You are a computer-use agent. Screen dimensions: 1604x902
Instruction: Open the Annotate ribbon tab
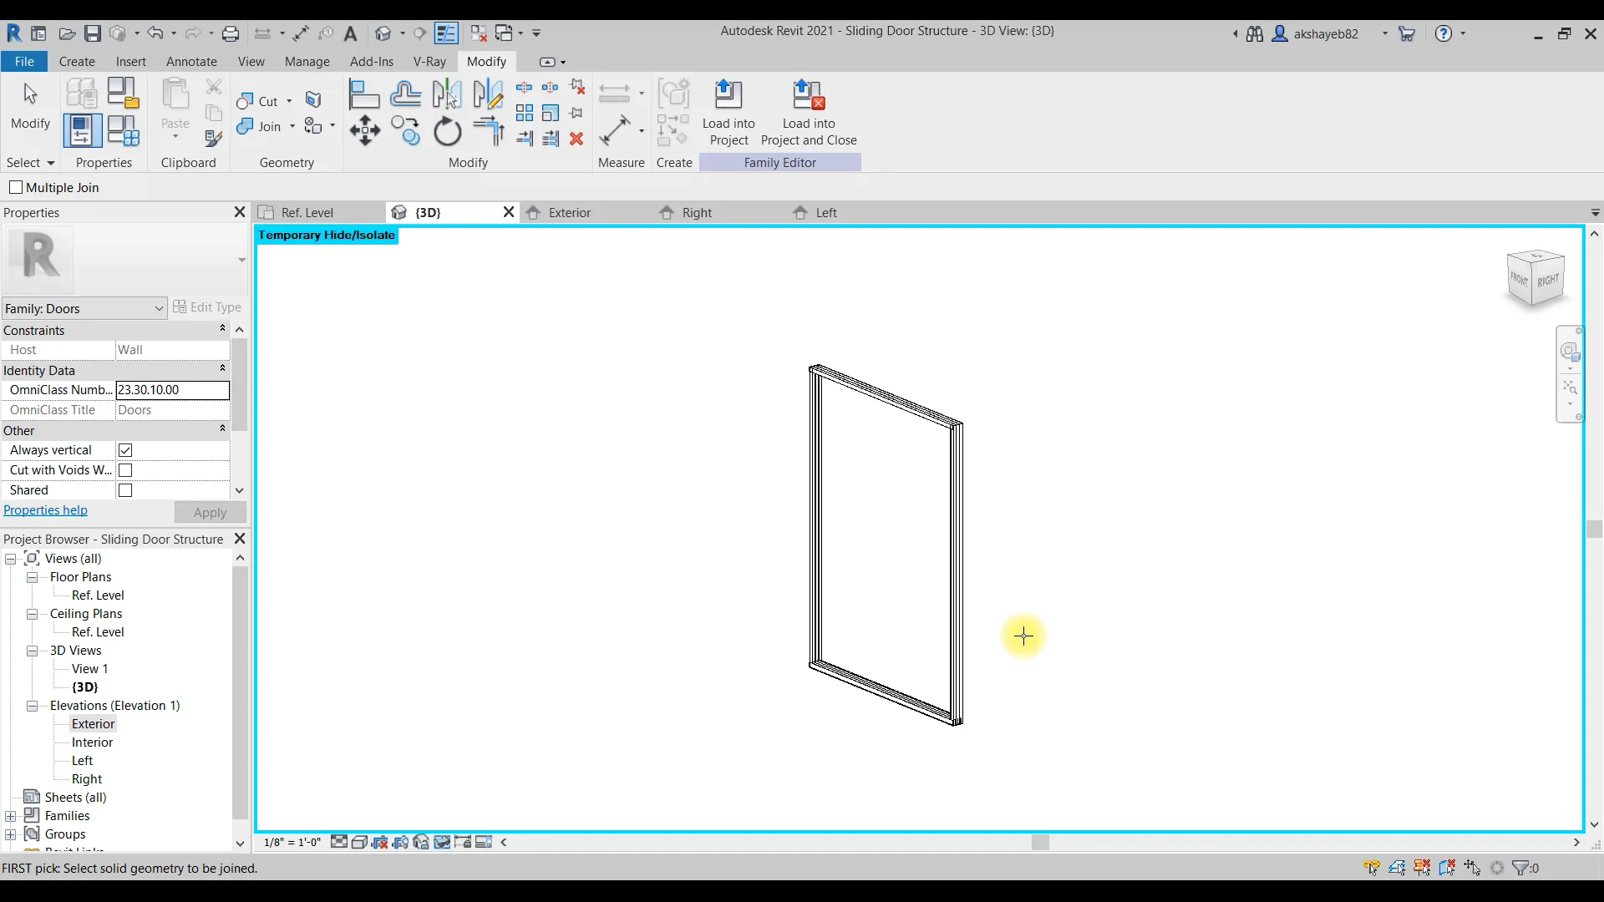tap(191, 62)
